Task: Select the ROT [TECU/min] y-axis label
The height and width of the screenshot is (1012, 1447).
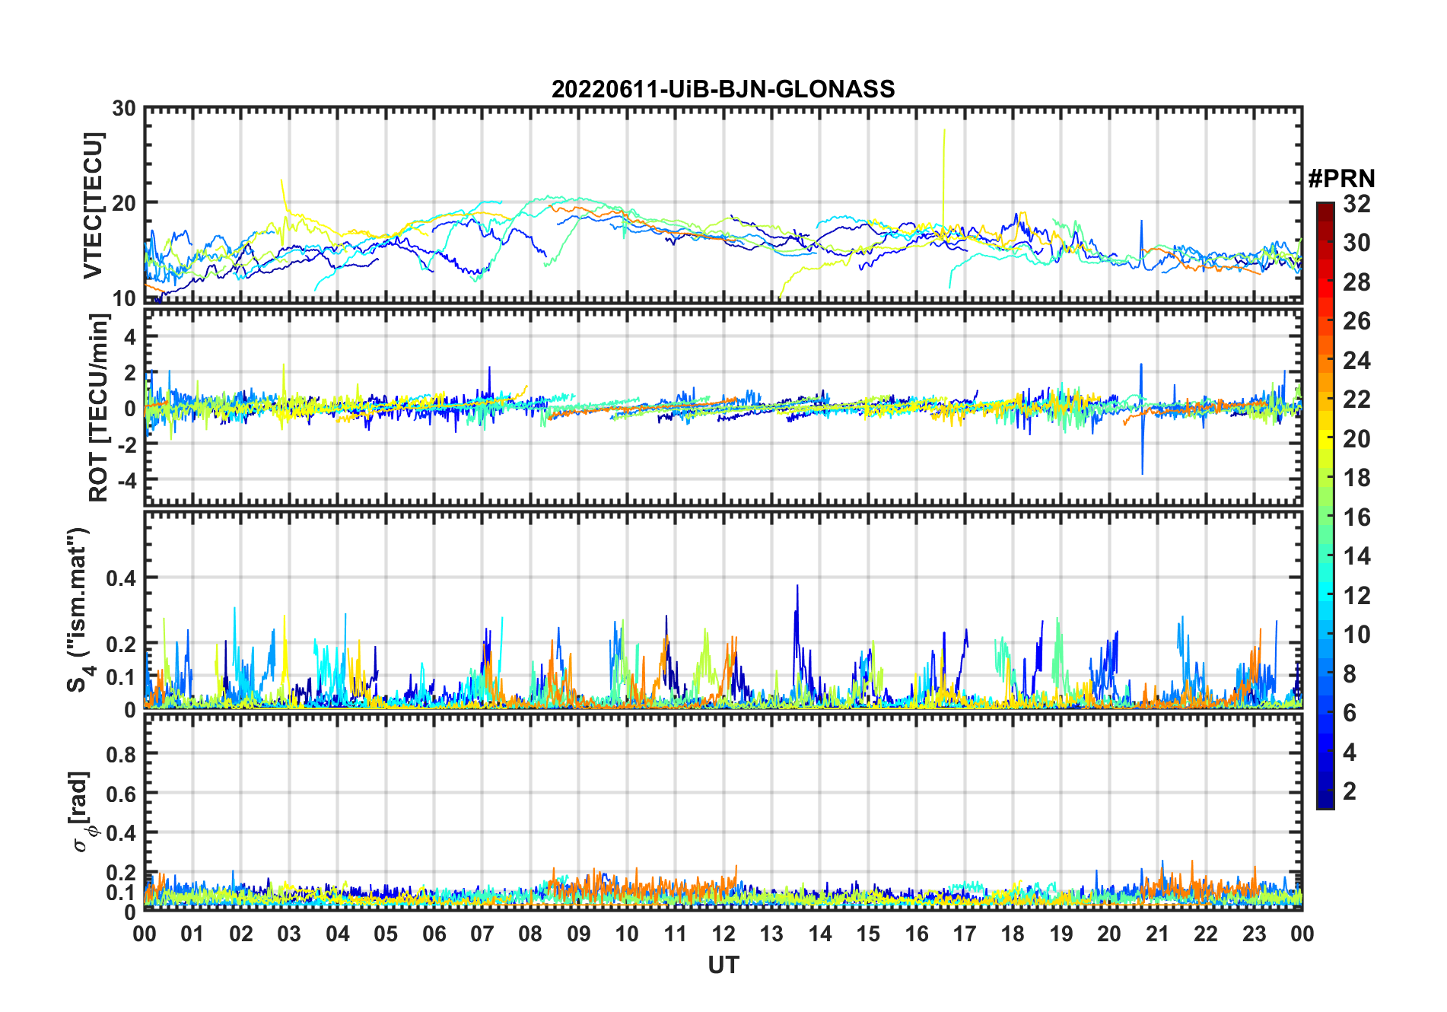Action: pos(98,408)
